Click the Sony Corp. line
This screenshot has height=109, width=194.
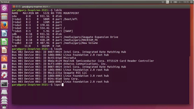tap(45, 79)
